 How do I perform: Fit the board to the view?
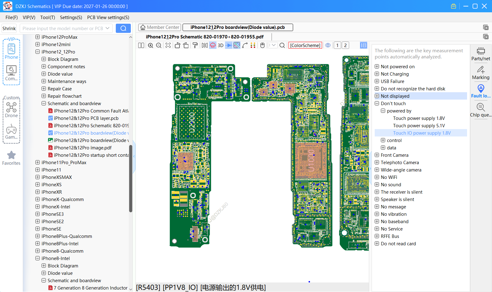168,45
